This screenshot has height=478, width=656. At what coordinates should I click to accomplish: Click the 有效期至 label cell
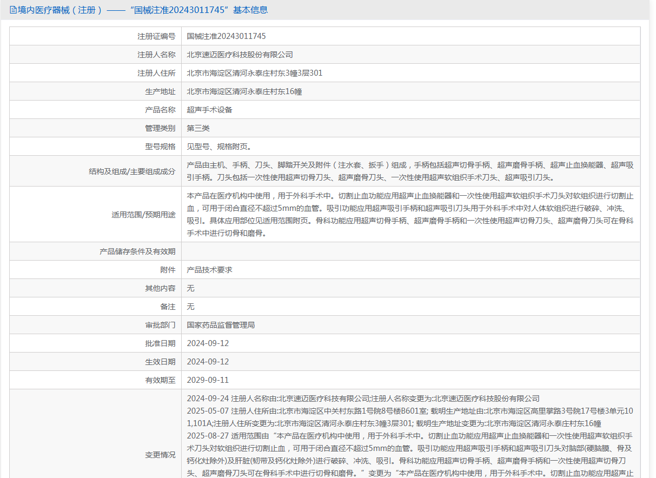[95, 380]
